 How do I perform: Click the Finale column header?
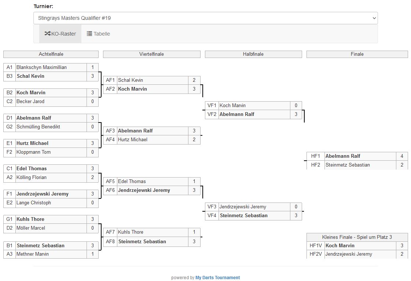pos(357,54)
